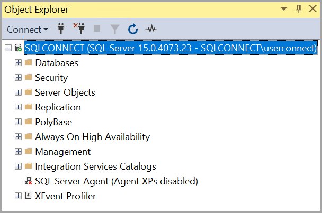This screenshot has height=213, width=322.
Task: Open the Object Explorer window position dropdown arrow
Action: [x=284, y=9]
